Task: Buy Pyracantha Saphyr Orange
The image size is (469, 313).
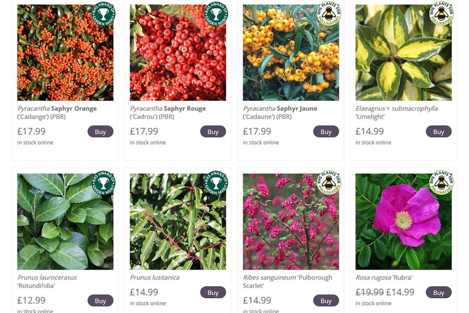Action: (x=100, y=132)
